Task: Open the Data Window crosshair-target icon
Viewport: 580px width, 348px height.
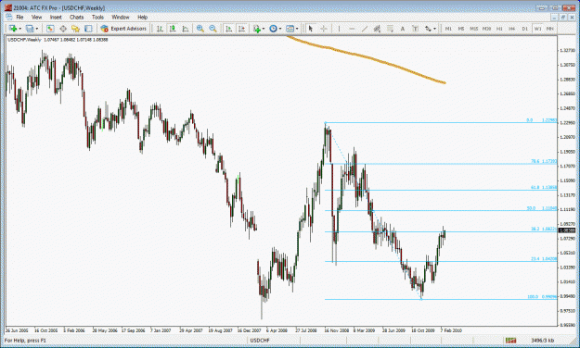Action: pyautogui.click(x=63, y=29)
